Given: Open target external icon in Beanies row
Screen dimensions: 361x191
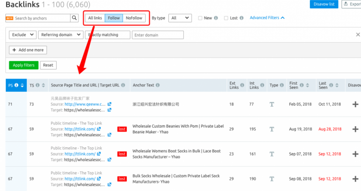Looking at the screenshot, I should tap(109, 135).
